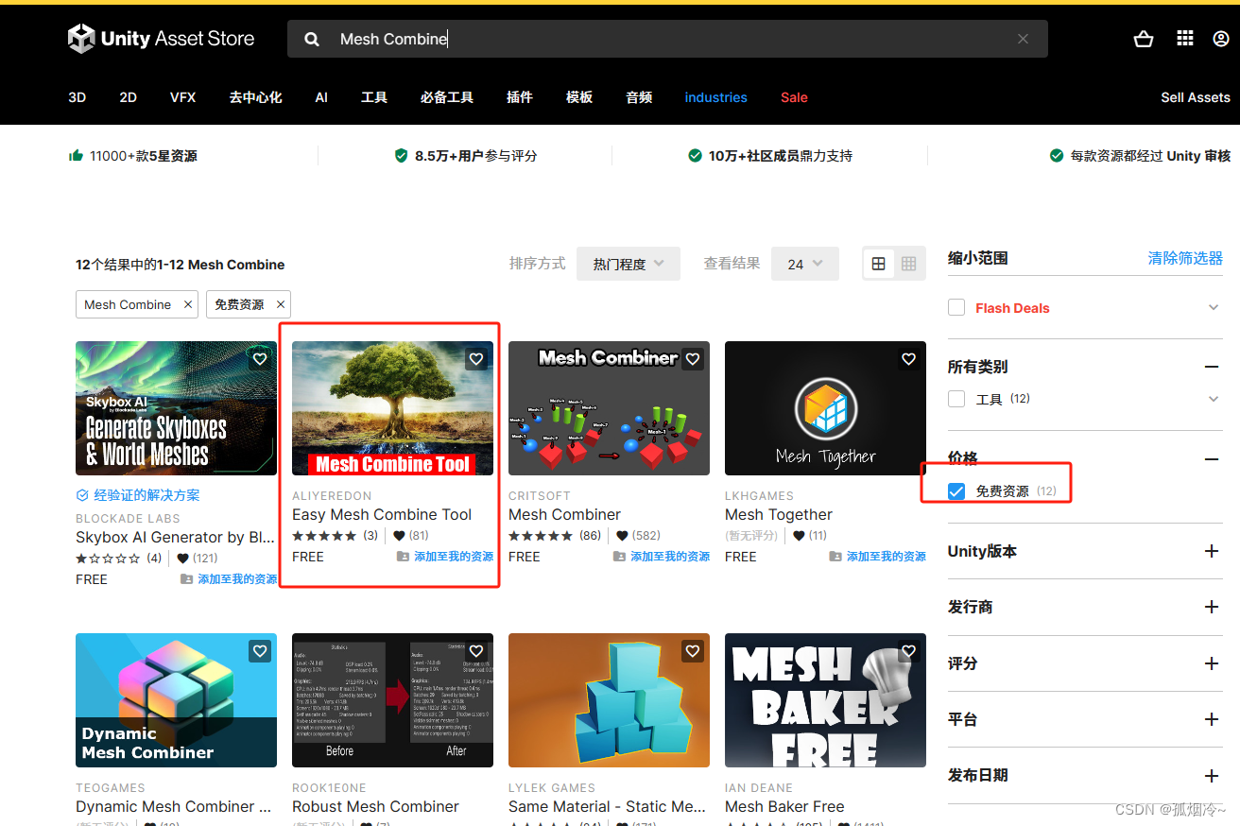Screen dimensions: 1240x826
Task: Click in the Mesh Combine search field
Action: coord(667,39)
